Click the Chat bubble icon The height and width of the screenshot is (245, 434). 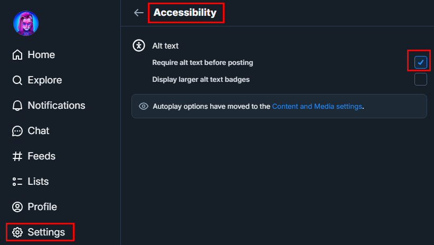[x=17, y=131]
